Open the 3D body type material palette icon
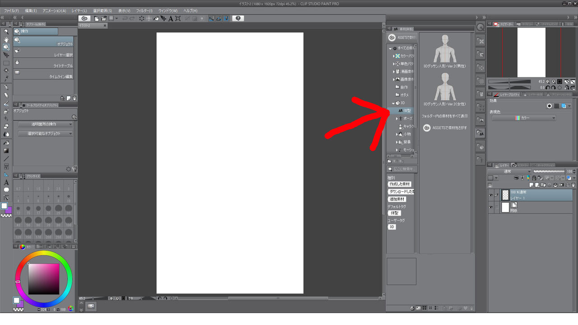 click(481, 134)
